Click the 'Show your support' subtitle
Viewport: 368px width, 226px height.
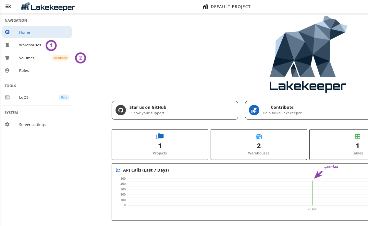coord(148,113)
